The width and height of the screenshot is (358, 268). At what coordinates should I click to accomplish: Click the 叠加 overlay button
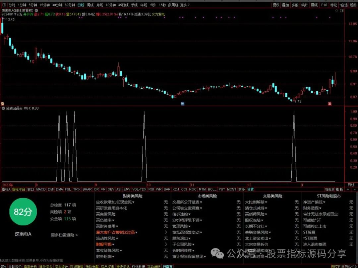tap(285, 5)
